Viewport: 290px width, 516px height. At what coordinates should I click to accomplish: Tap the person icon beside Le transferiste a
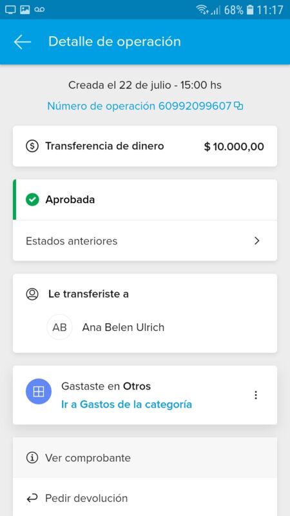32,294
